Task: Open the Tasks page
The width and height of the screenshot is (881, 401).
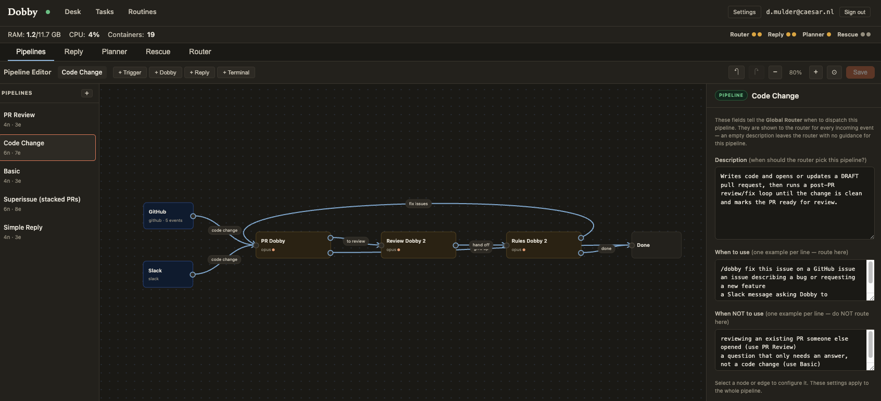Action: pos(105,12)
